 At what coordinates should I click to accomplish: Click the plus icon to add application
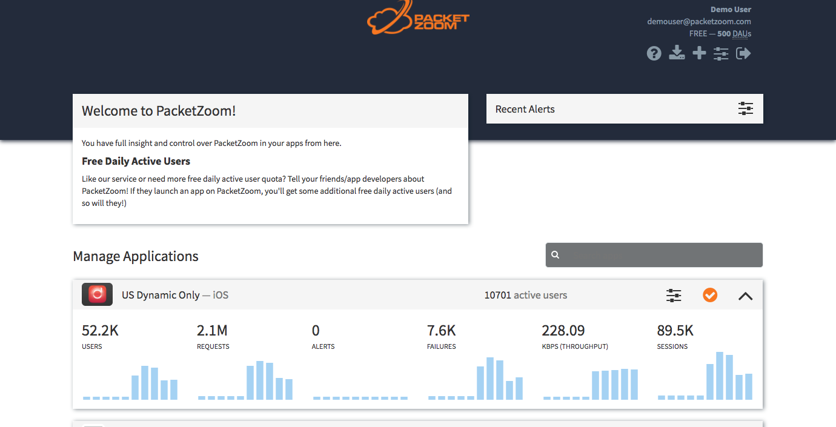(699, 53)
